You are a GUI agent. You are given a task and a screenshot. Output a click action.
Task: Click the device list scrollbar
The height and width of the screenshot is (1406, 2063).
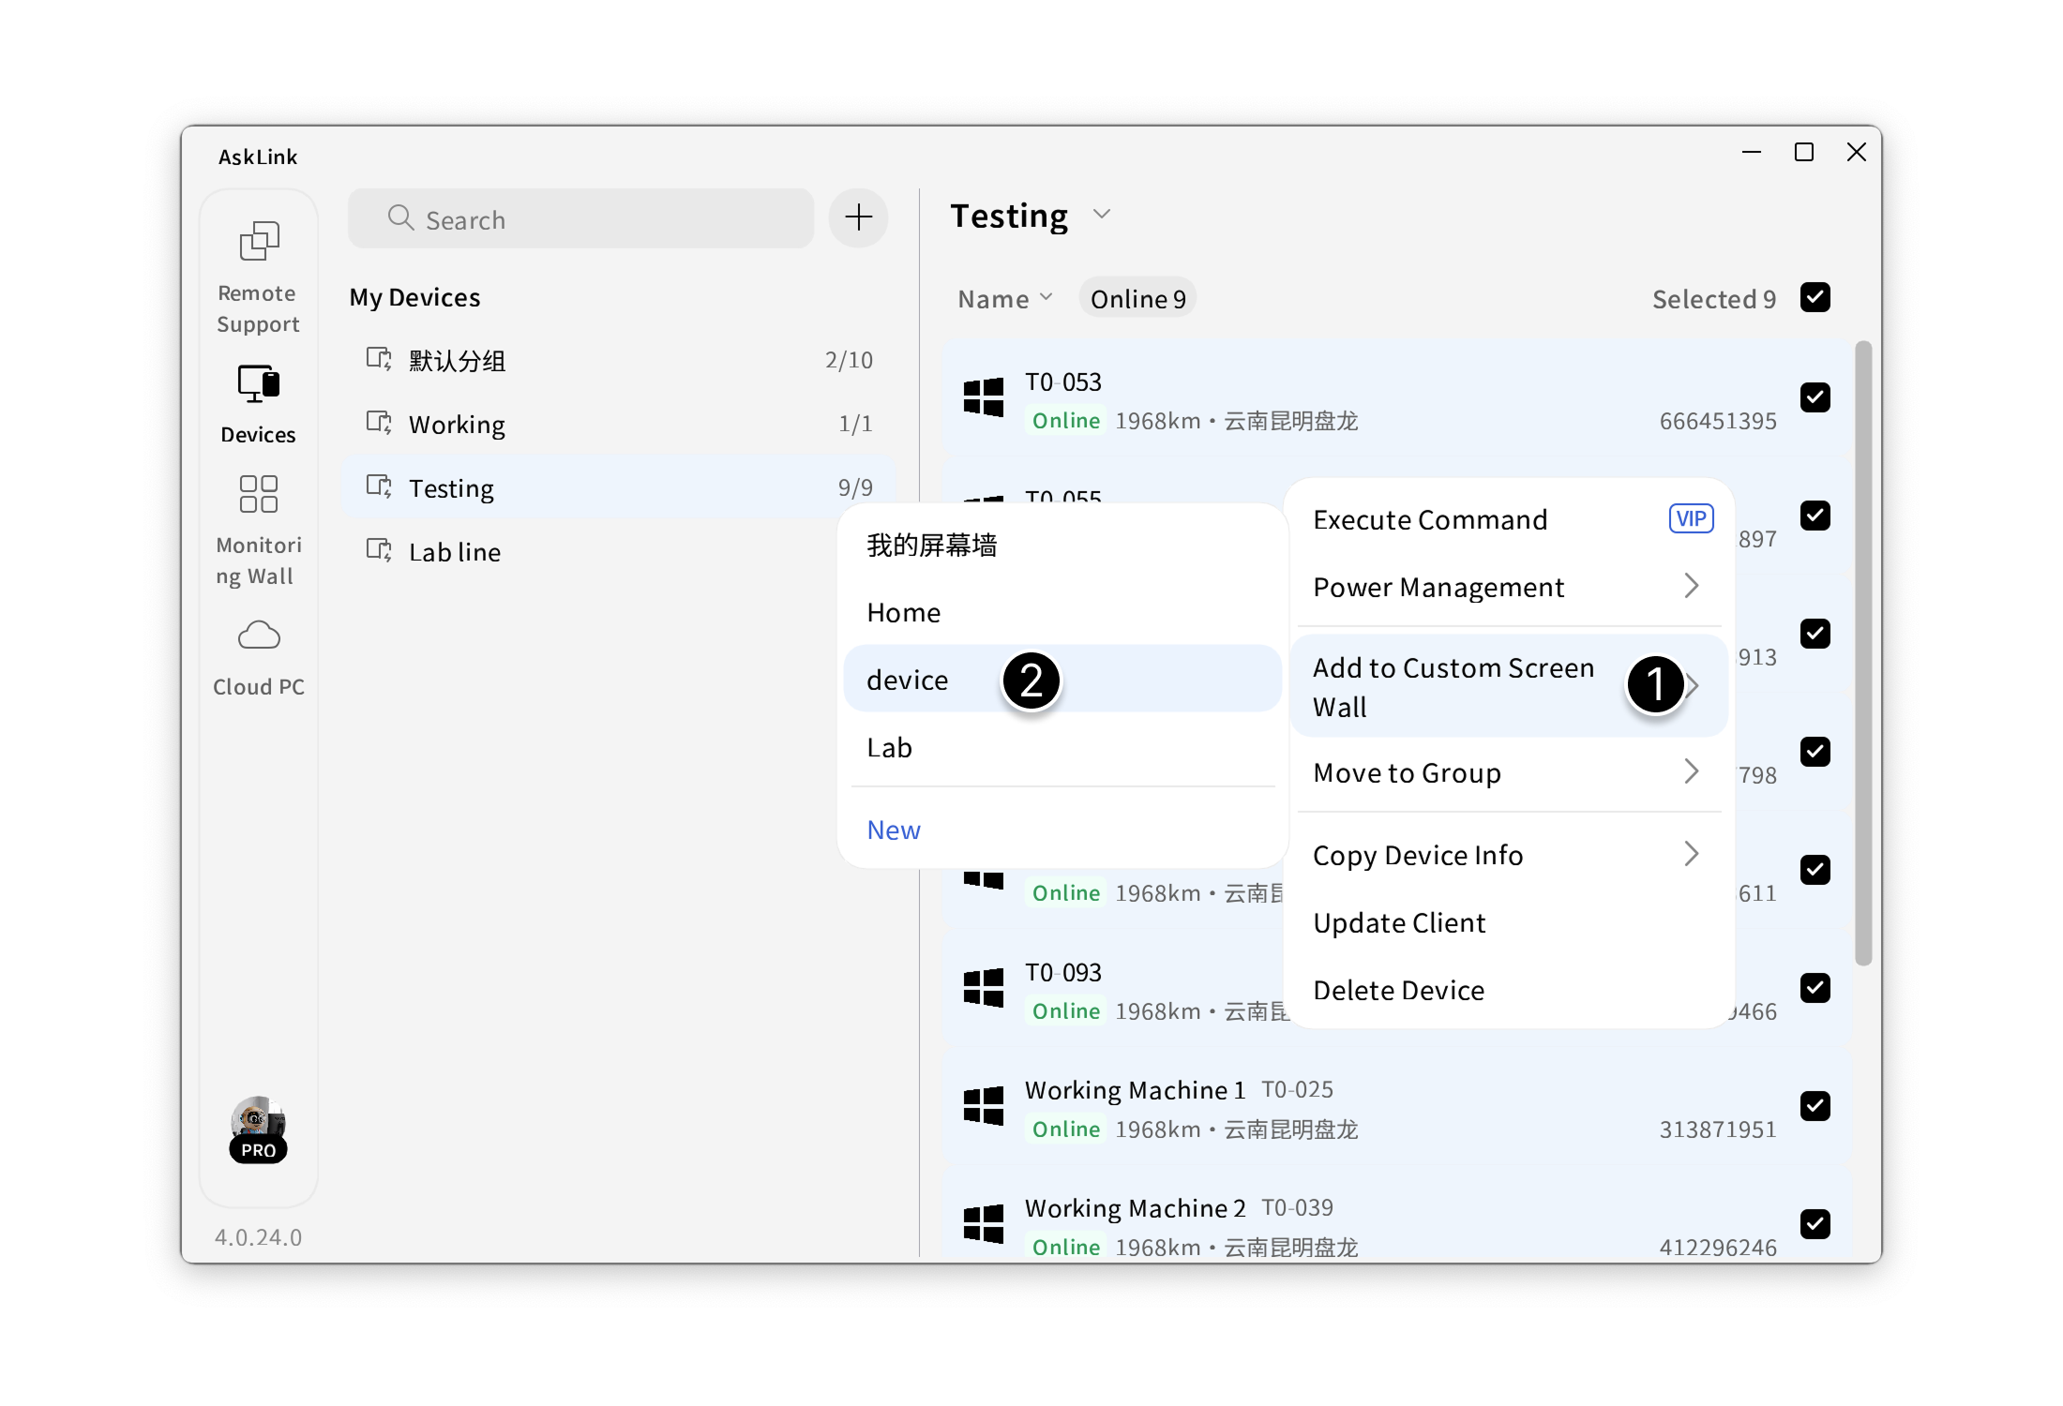pyautogui.click(x=1864, y=656)
